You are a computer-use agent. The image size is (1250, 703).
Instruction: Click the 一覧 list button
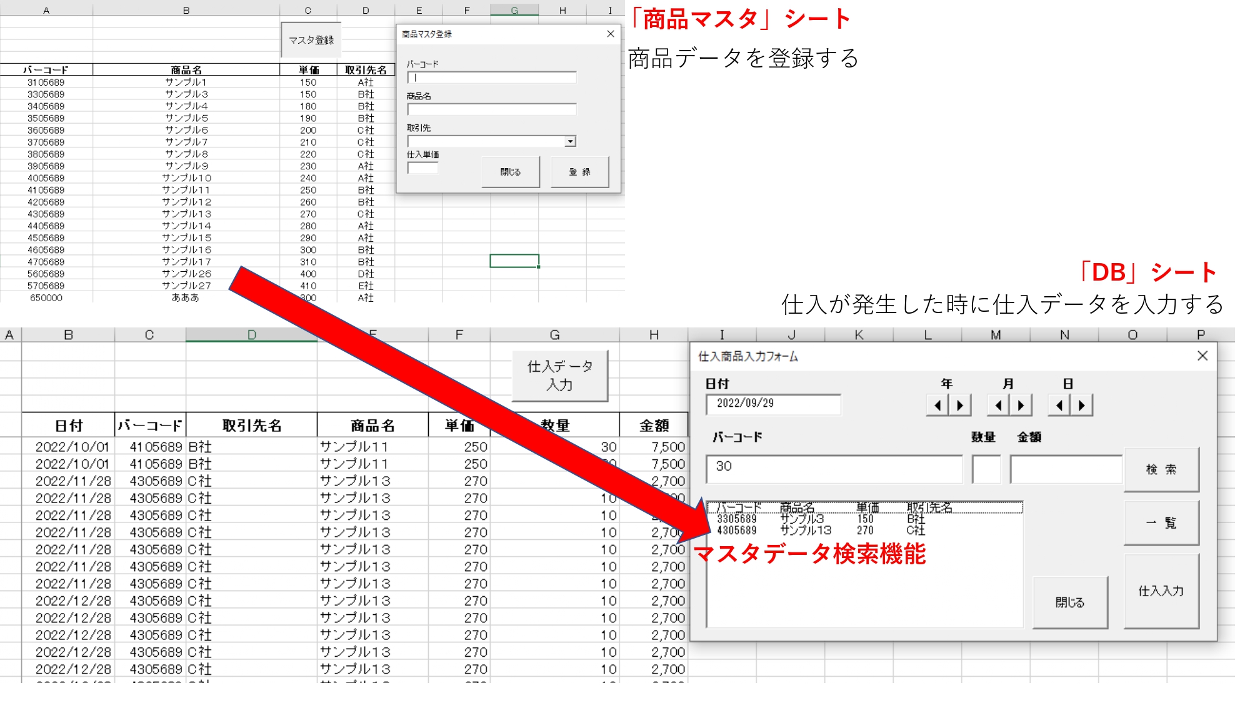click(1161, 522)
